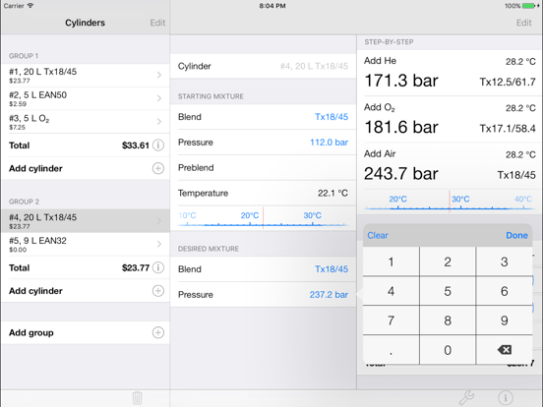Select Add He 171.3 bar step
Screen dimensions: 543x407
point(450,73)
